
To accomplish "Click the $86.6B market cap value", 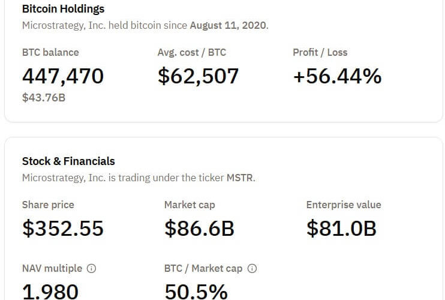I will pyautogui.click(x=199, y=228).
